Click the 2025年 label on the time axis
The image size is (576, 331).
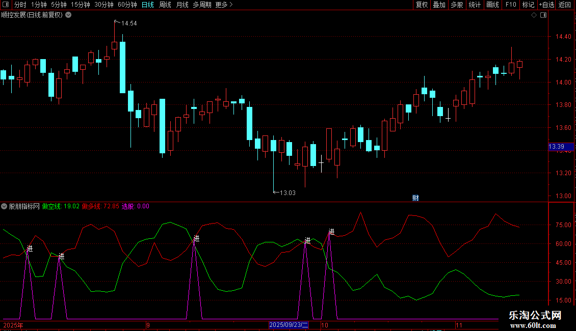click(13, 325)
